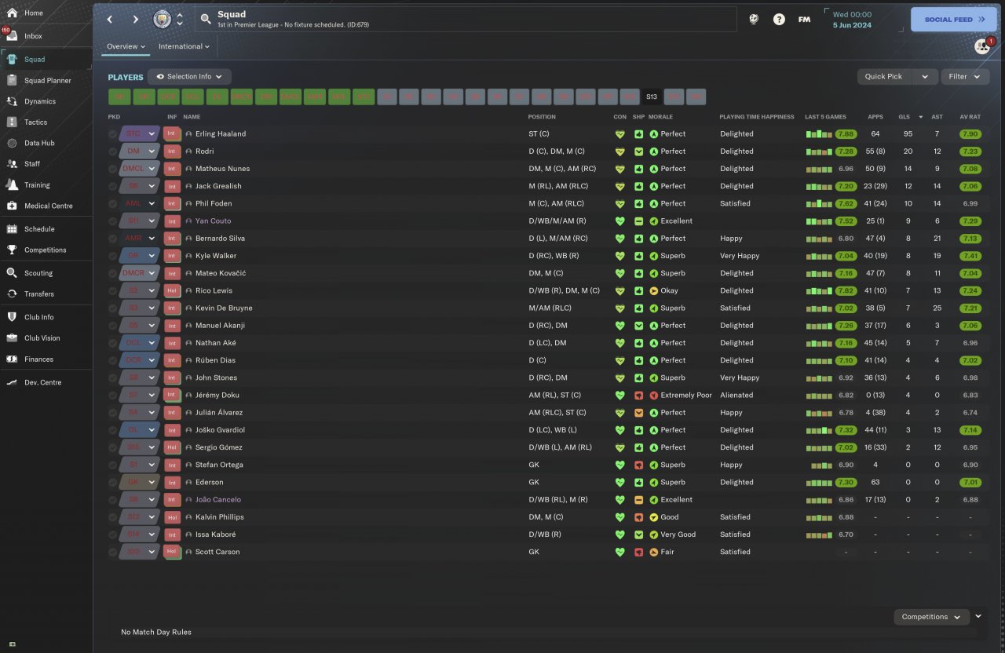
Task: Open the Schedule sidebar icon
Action: (x=12, y=228)
